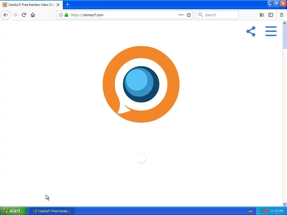Open the Windows Start menu
287x215 pixels.
(x=13, y=211)
